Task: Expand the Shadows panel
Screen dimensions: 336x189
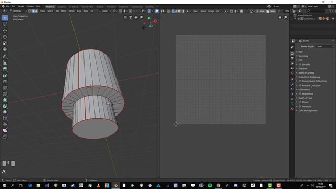Action: [x=303, y=69]
